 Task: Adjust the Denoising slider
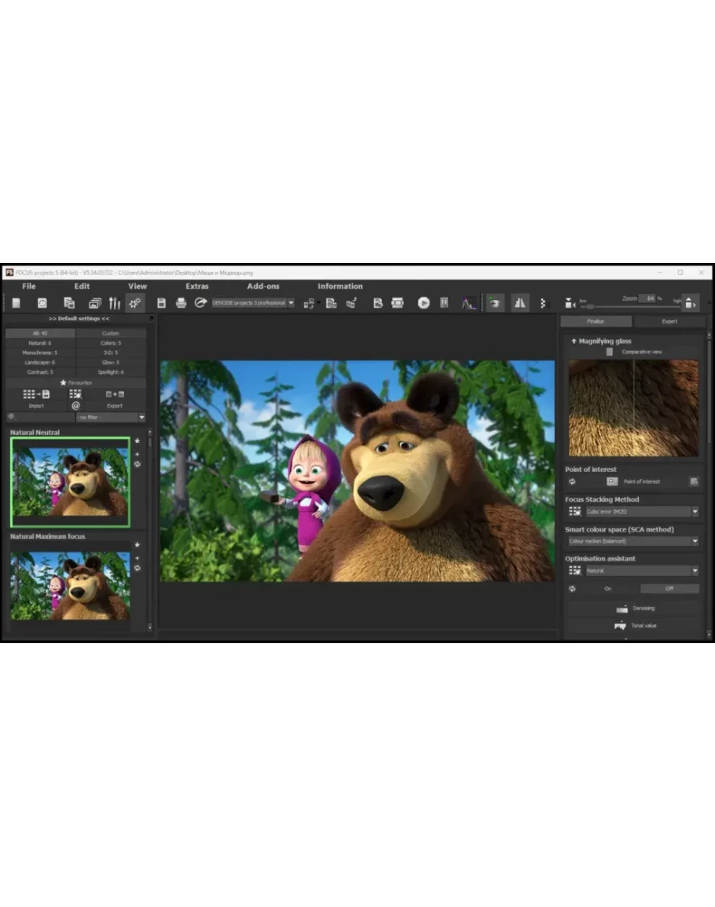pyautogui.click(x=634, y=609)
